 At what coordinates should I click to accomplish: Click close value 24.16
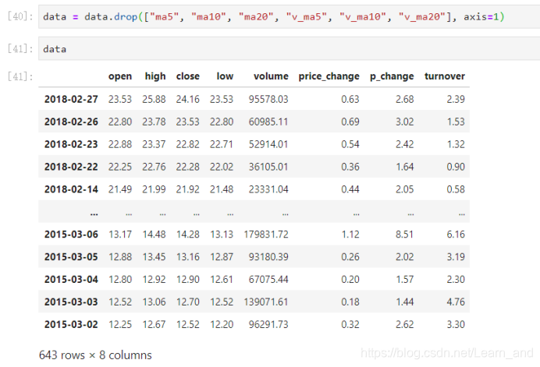coord(188,100)
